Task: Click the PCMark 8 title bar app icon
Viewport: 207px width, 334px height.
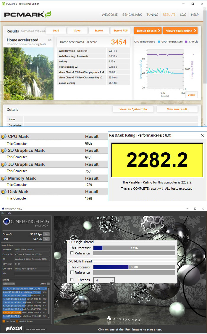Action: [3, 4]
